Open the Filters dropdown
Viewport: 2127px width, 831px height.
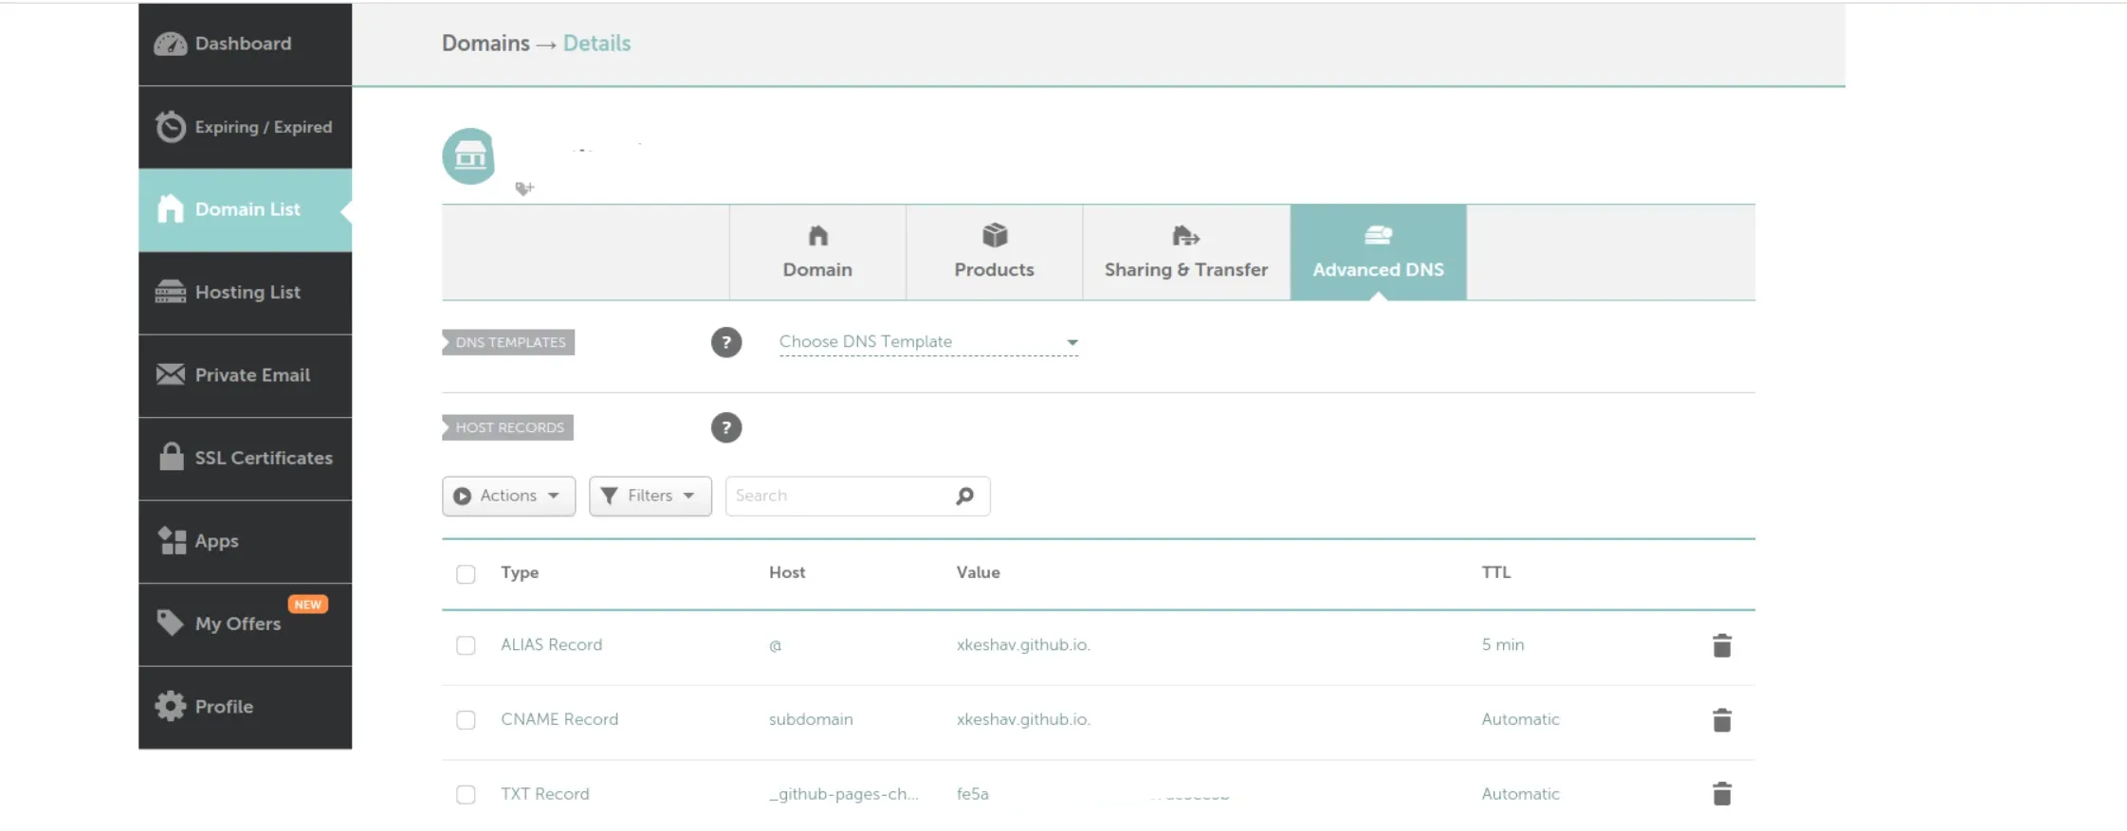pos(650,497)
